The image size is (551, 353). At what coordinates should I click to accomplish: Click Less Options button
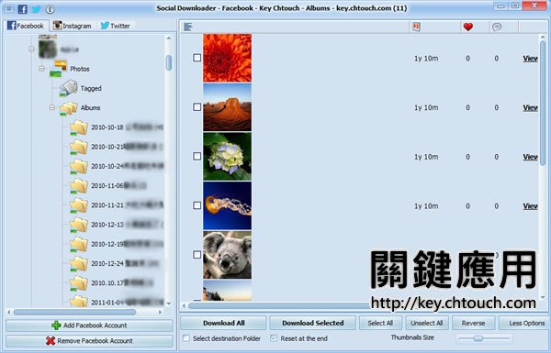[523, 323]
